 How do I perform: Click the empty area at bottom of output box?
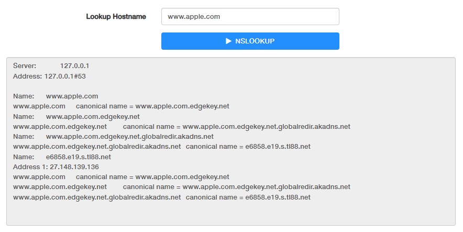pos(231,214)
